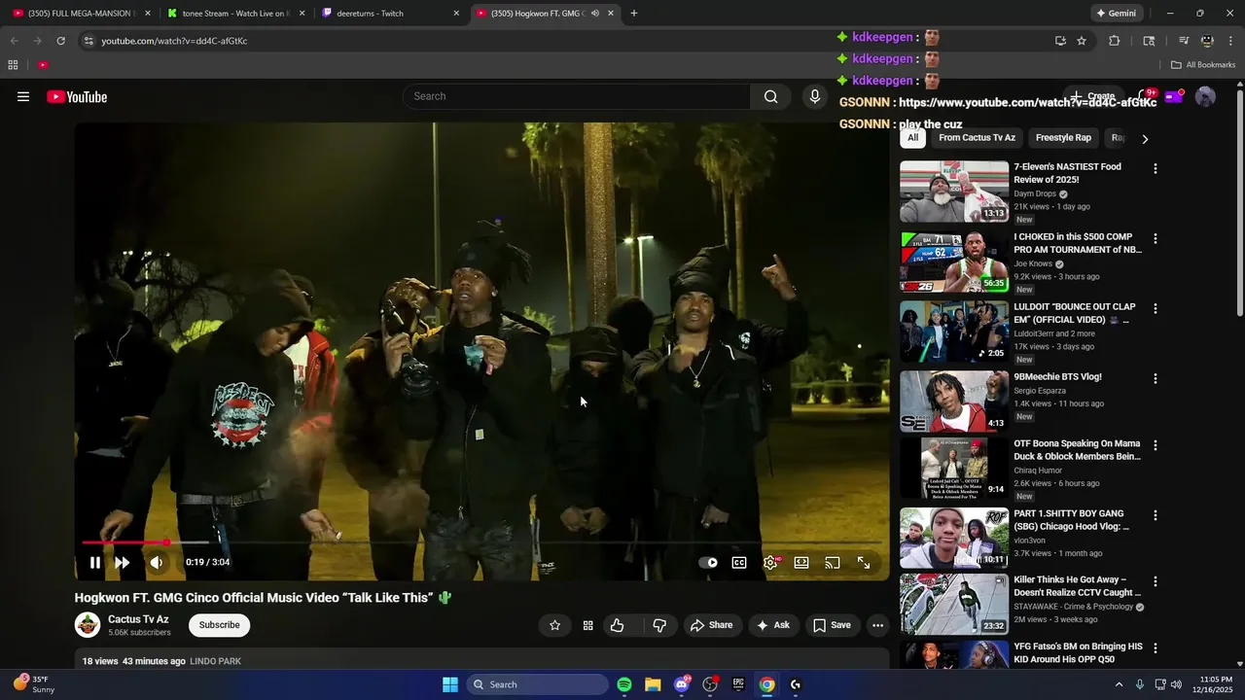Screen dimensions: 1245x700
Task: Open a new browser tab with the plus
Action: pos(634,14)
